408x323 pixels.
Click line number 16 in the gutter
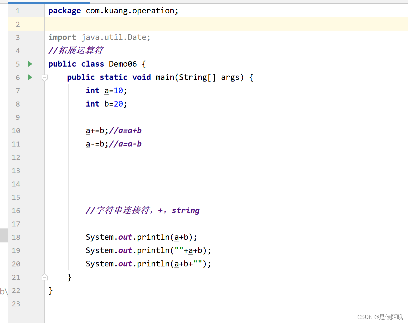tap(16, 210)
